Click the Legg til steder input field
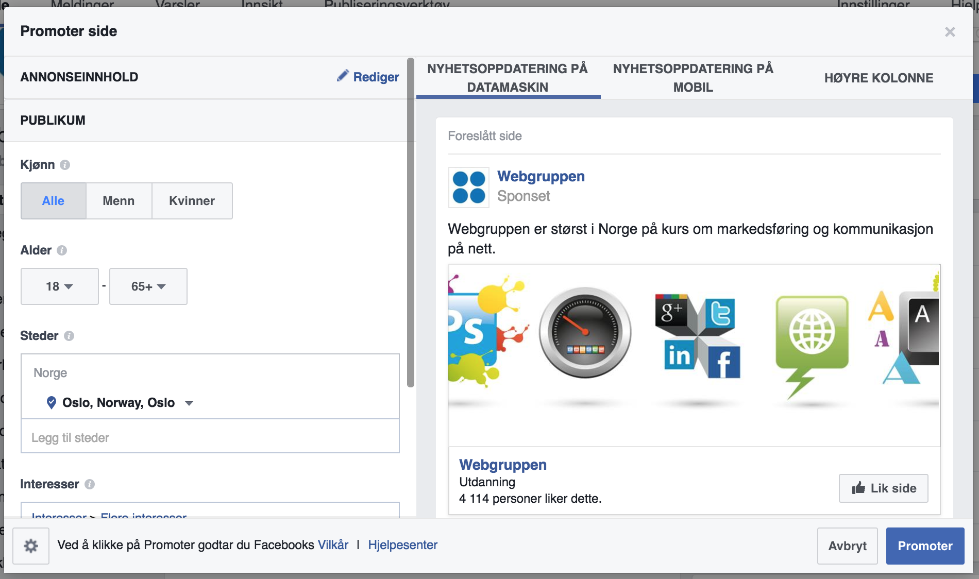 coord(210,437)
